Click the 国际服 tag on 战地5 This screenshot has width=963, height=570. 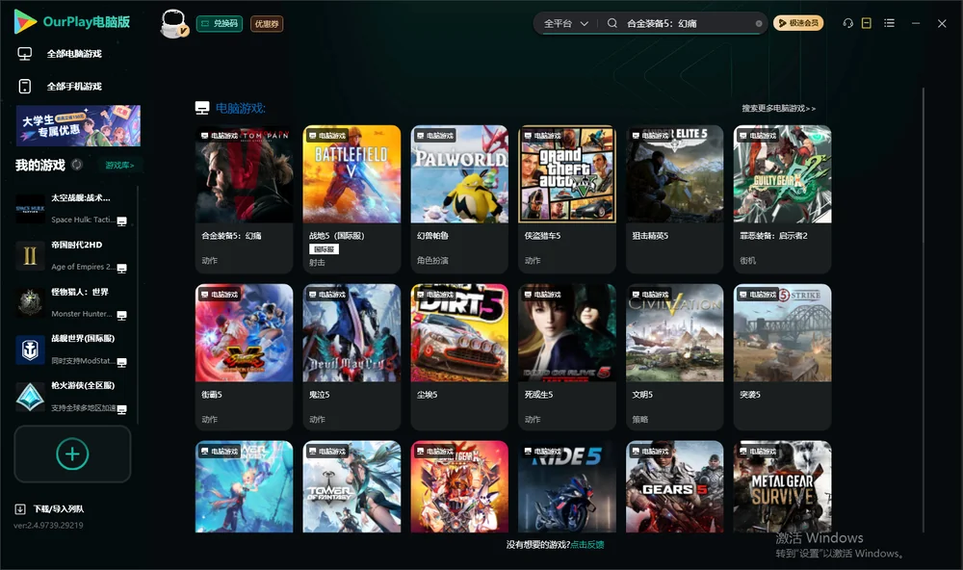(324, 249)
